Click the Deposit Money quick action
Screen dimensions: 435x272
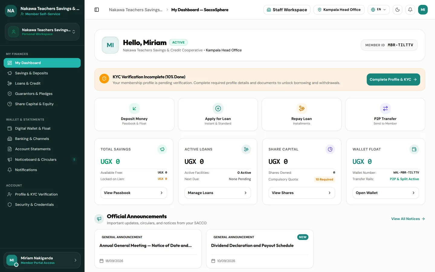pyautogui.click(x=134, y=114)
